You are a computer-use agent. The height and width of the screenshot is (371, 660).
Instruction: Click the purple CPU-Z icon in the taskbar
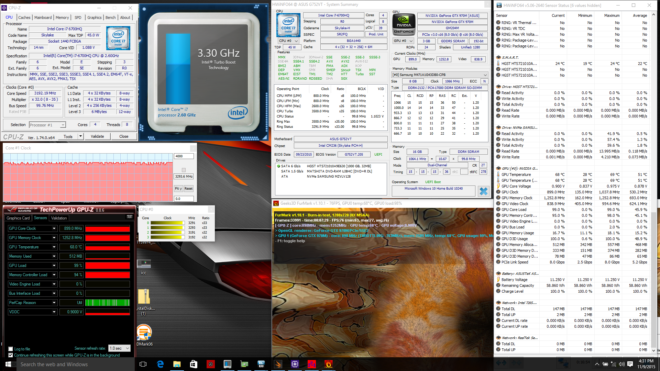tap(295, 364)
